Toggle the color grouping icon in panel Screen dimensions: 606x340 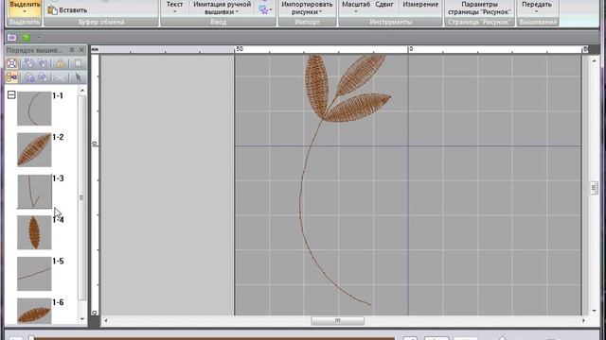click(12, 77)
